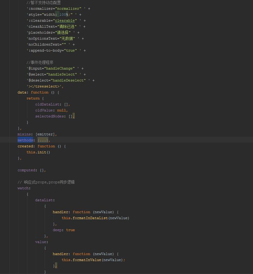Click the underlined clearable value
The image size is (253, 274).
click(65, 20)
